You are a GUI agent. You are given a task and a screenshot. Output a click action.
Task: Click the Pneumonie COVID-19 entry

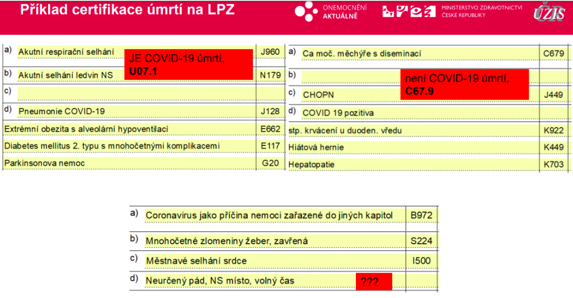click(x=62, y=111)
